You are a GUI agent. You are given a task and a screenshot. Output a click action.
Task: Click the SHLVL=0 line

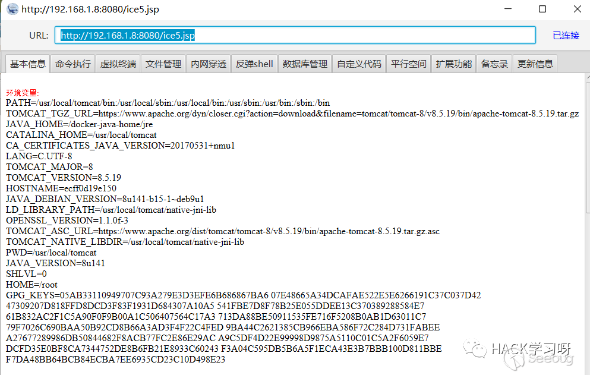point(26,274)
